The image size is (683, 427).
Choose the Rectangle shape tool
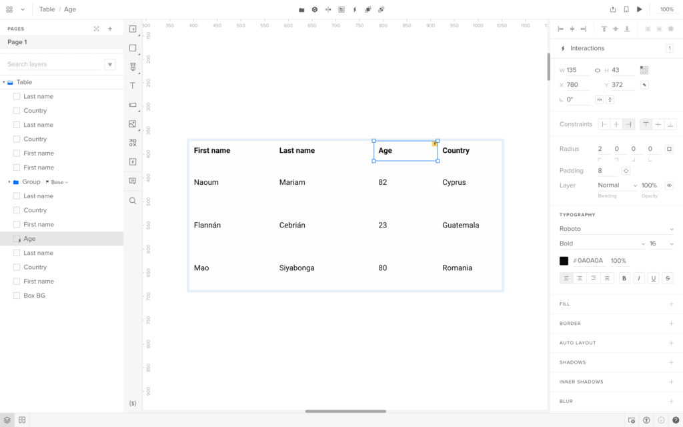133,48
